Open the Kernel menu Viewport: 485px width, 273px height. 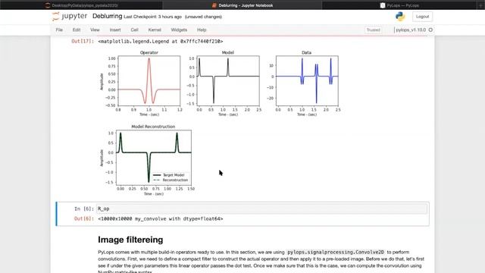pos(155,30)
